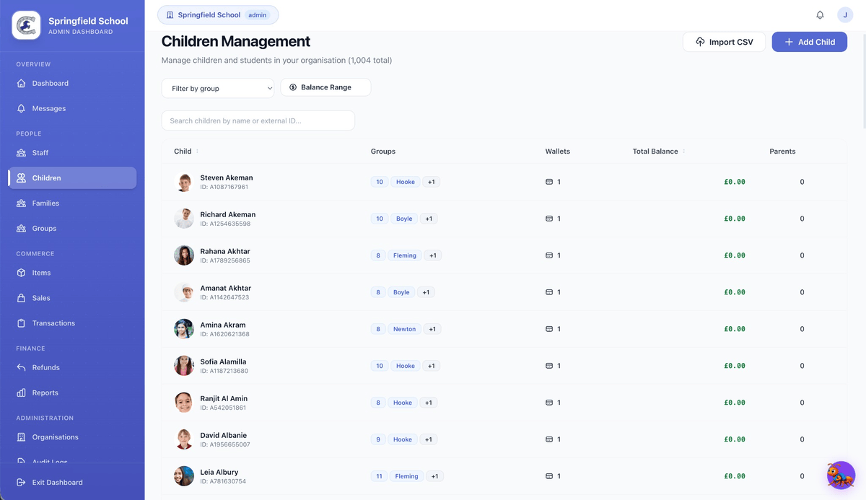
Task: Click the Import CSV upload icon
Action: tap(700, 41)
